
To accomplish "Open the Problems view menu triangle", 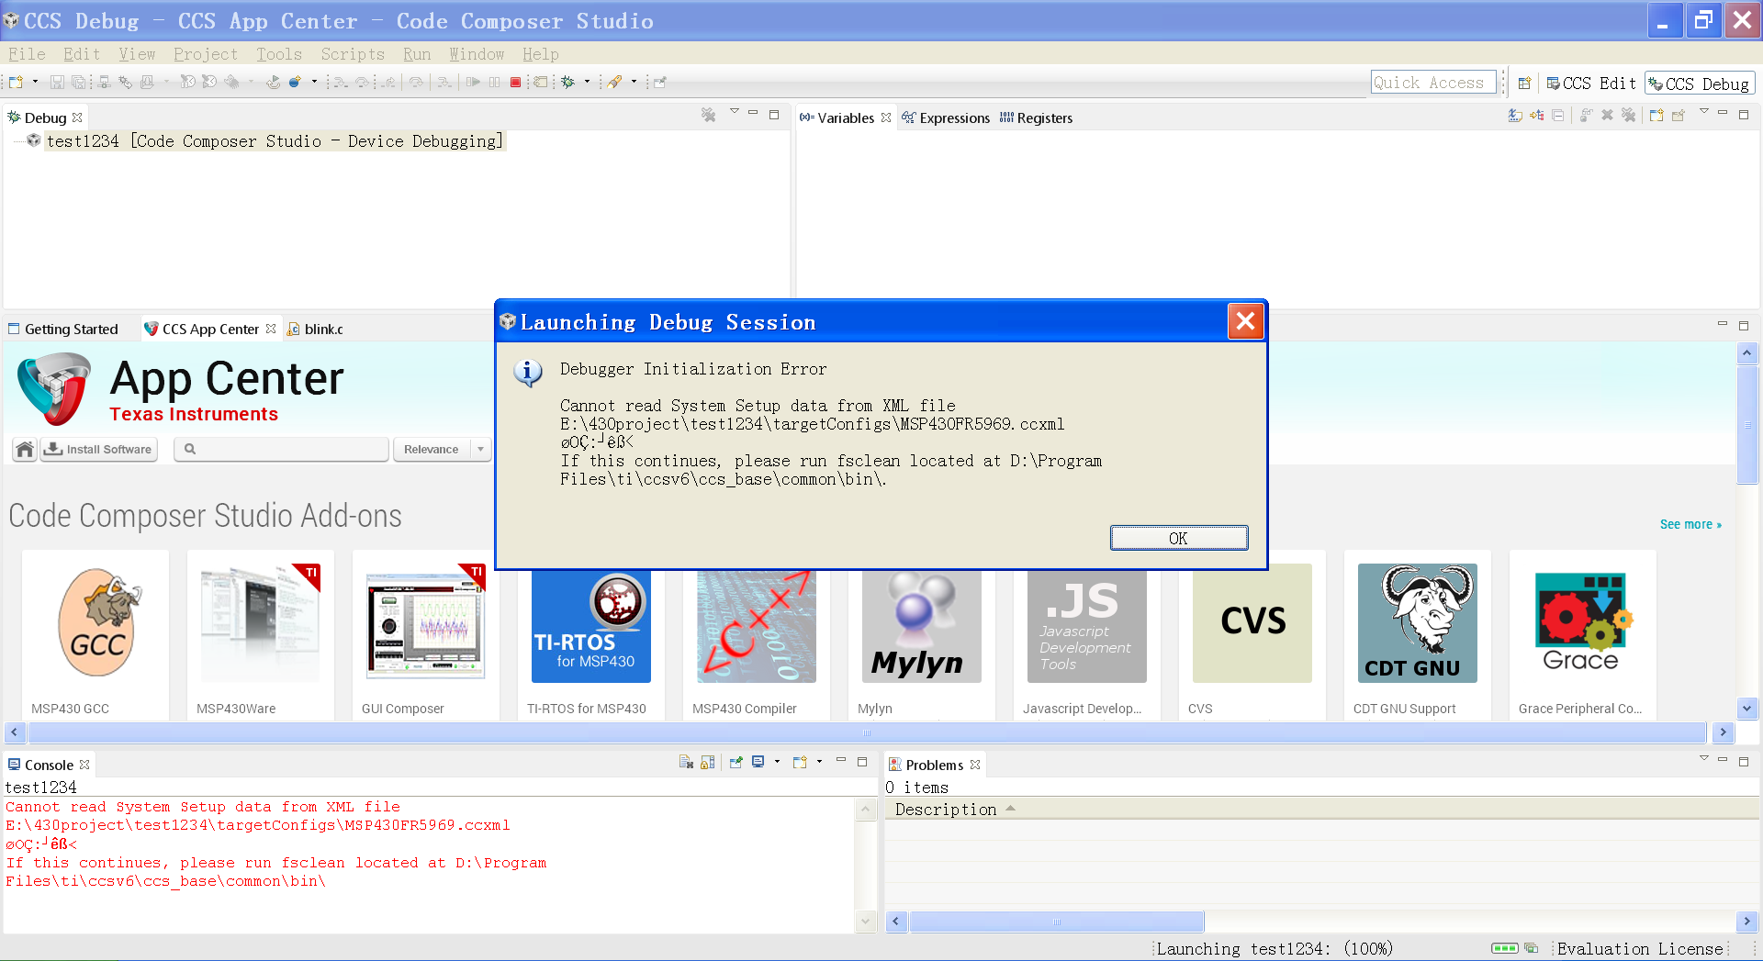I will pos(1704,759).
